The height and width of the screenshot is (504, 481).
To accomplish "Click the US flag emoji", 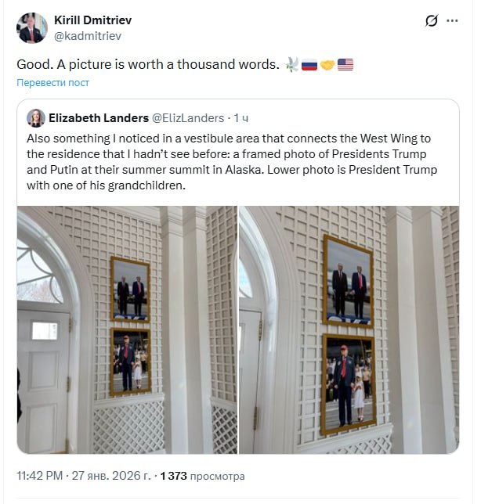I will (x=345, y=65).
